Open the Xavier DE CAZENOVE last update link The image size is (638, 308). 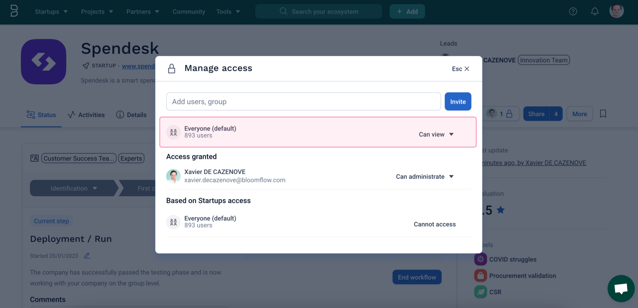click(534, 163)
